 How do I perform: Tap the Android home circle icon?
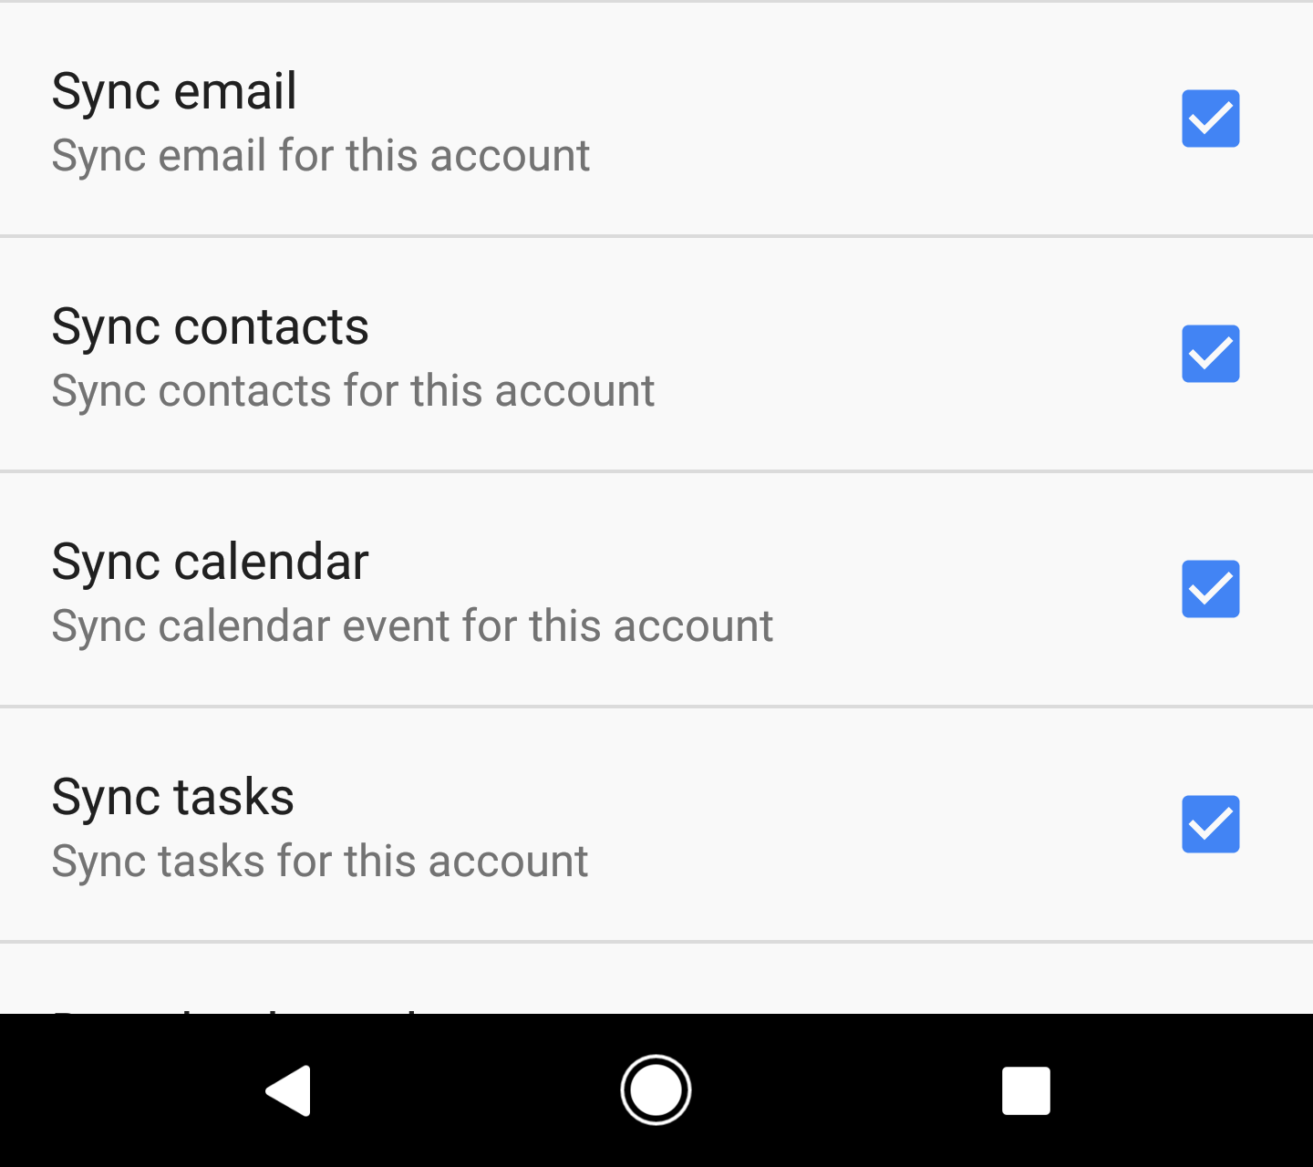tap(656, 1090)
